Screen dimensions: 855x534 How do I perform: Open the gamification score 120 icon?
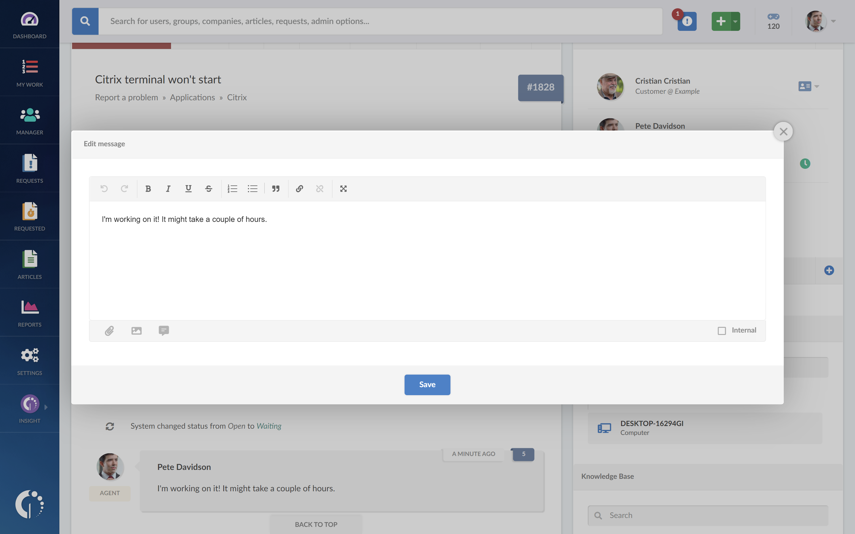(x=773, y=21)
